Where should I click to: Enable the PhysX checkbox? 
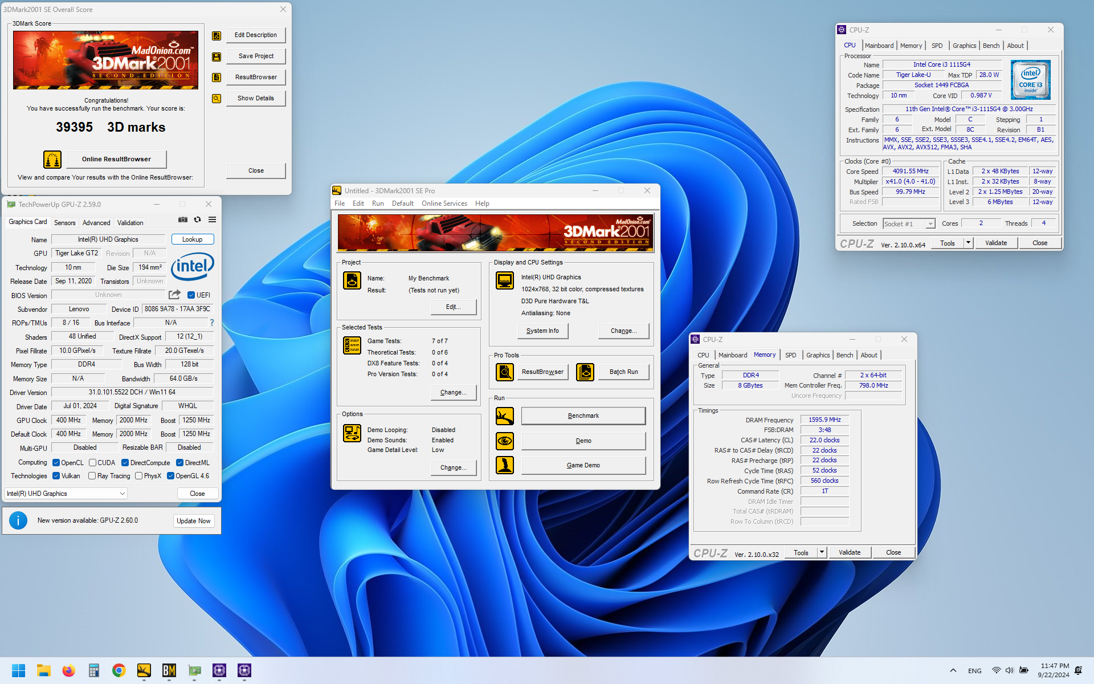coord(138,476)
